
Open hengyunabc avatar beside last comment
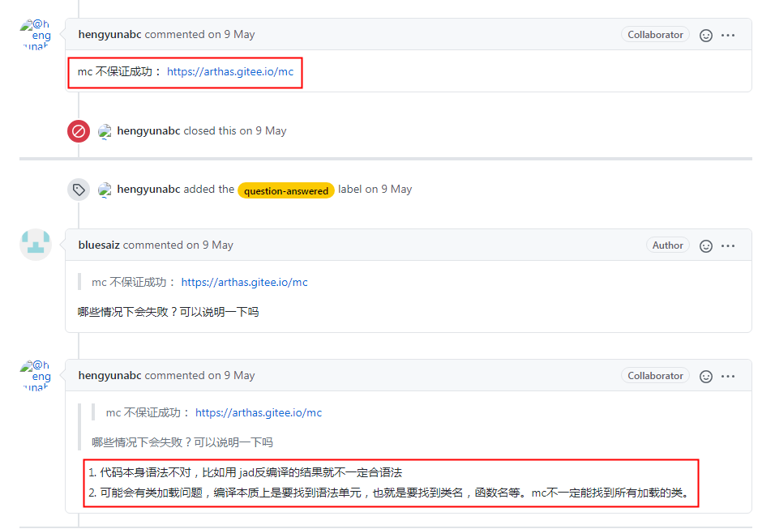36,375
